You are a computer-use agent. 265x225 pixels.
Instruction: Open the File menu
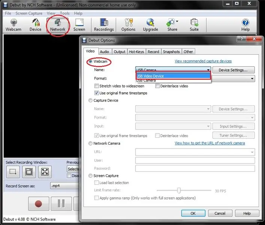click(8, 13)
